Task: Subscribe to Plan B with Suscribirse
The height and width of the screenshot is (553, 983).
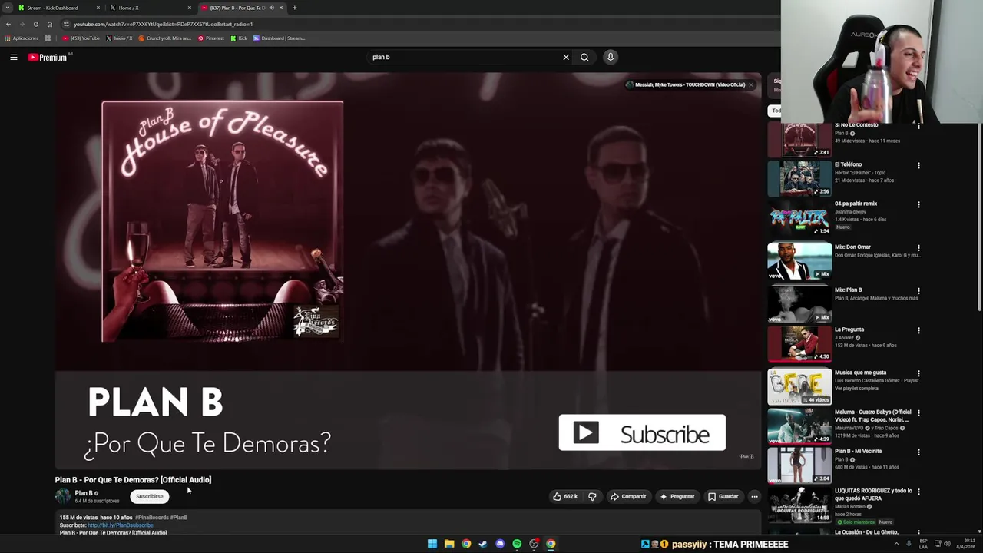Action: coord(150,496)
